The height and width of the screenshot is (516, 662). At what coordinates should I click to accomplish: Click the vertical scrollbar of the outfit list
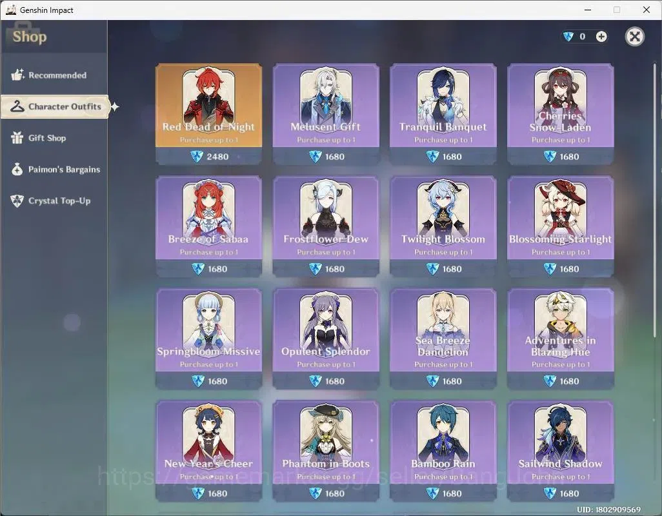click(655, 201)
